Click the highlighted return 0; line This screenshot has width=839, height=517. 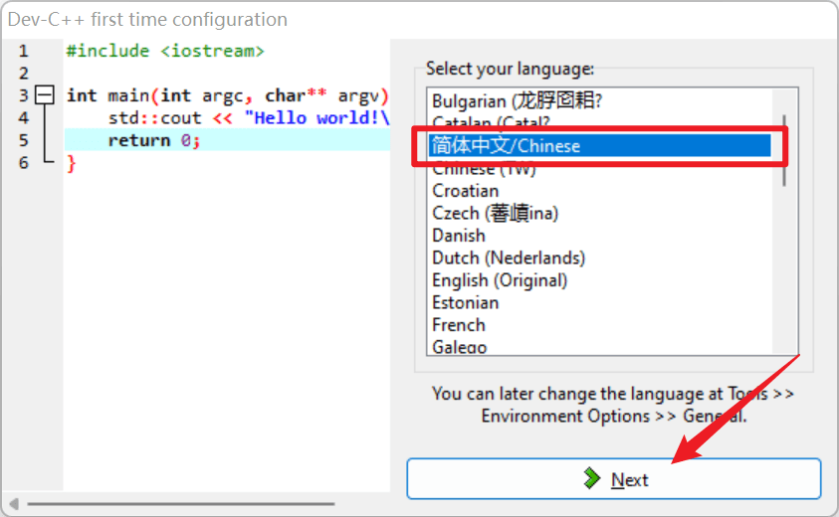pyautogui.click(x=227, y=140)
